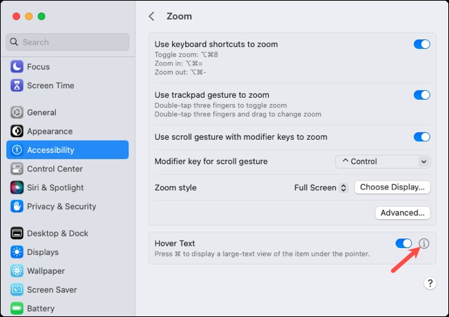Click the help question mark button

pyautogui.click(x=430, y=283)
